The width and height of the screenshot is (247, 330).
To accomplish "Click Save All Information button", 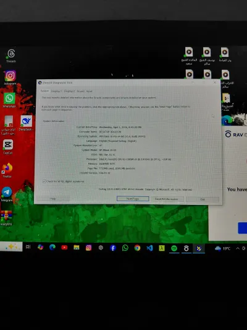I will pyautogui.click(x=167, y=199).
